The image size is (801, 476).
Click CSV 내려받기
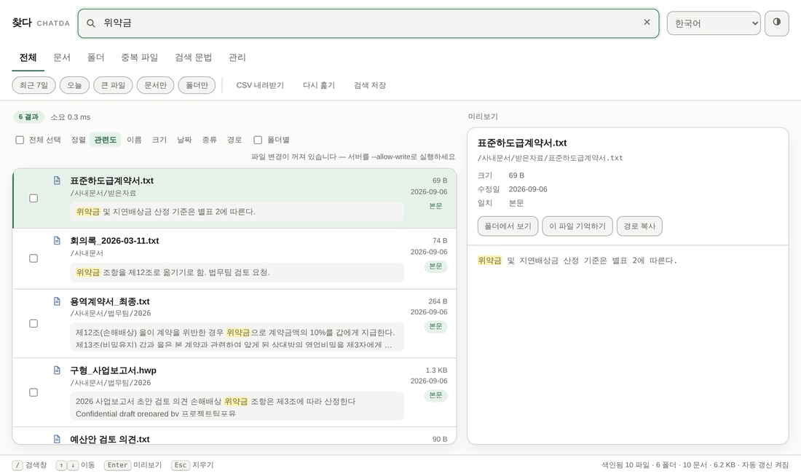pyautogui.click(x=260, y=85)
